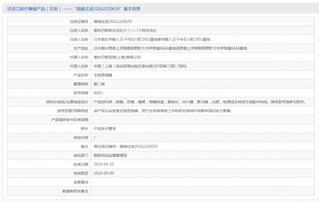Click the 产品名称 label

81,75
